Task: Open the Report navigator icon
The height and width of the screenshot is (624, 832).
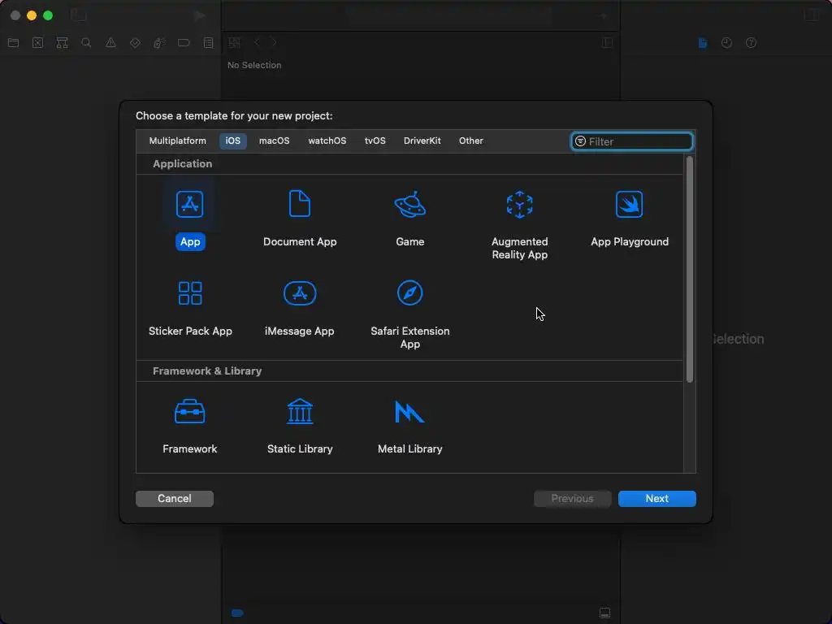Action: tap(208, 42)
